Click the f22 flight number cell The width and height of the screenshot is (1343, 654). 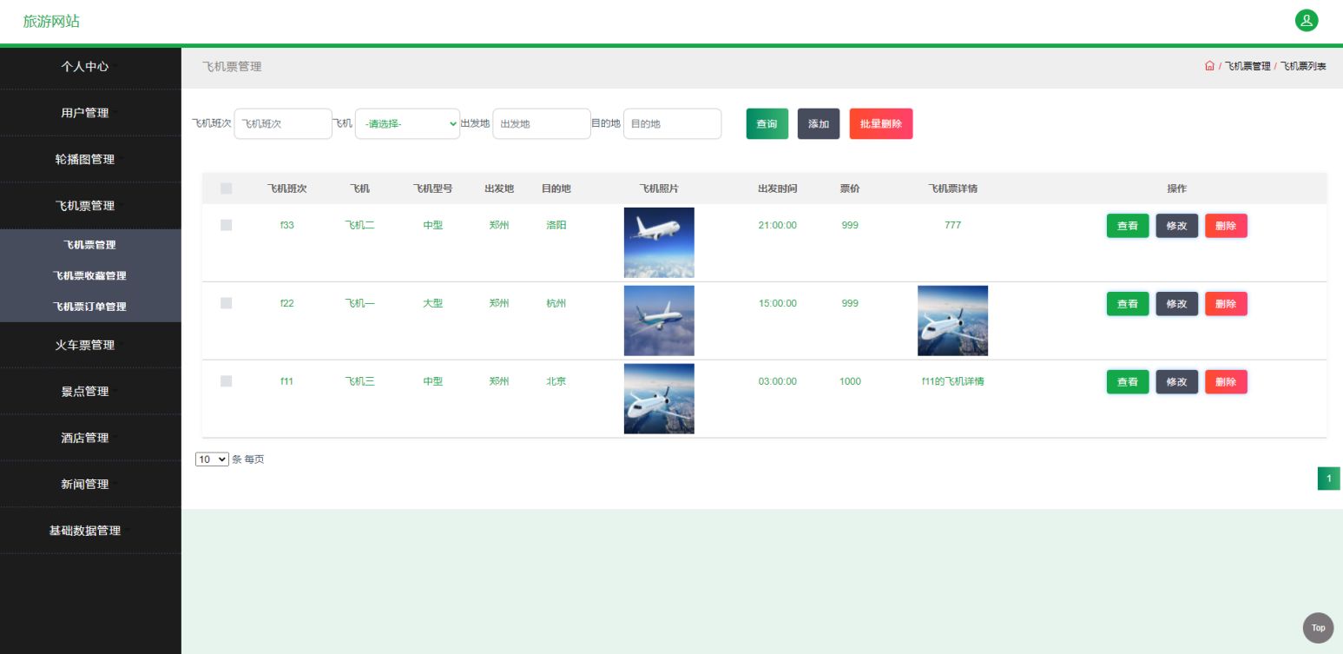point(287,303)
